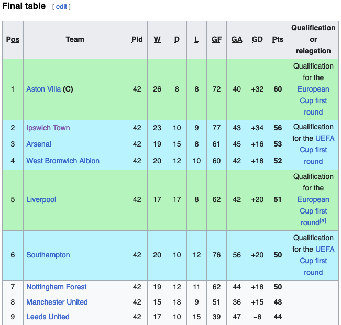The image size is (341, 325).
Task: Open the West Bromwich Albion link
Action: 63,161
